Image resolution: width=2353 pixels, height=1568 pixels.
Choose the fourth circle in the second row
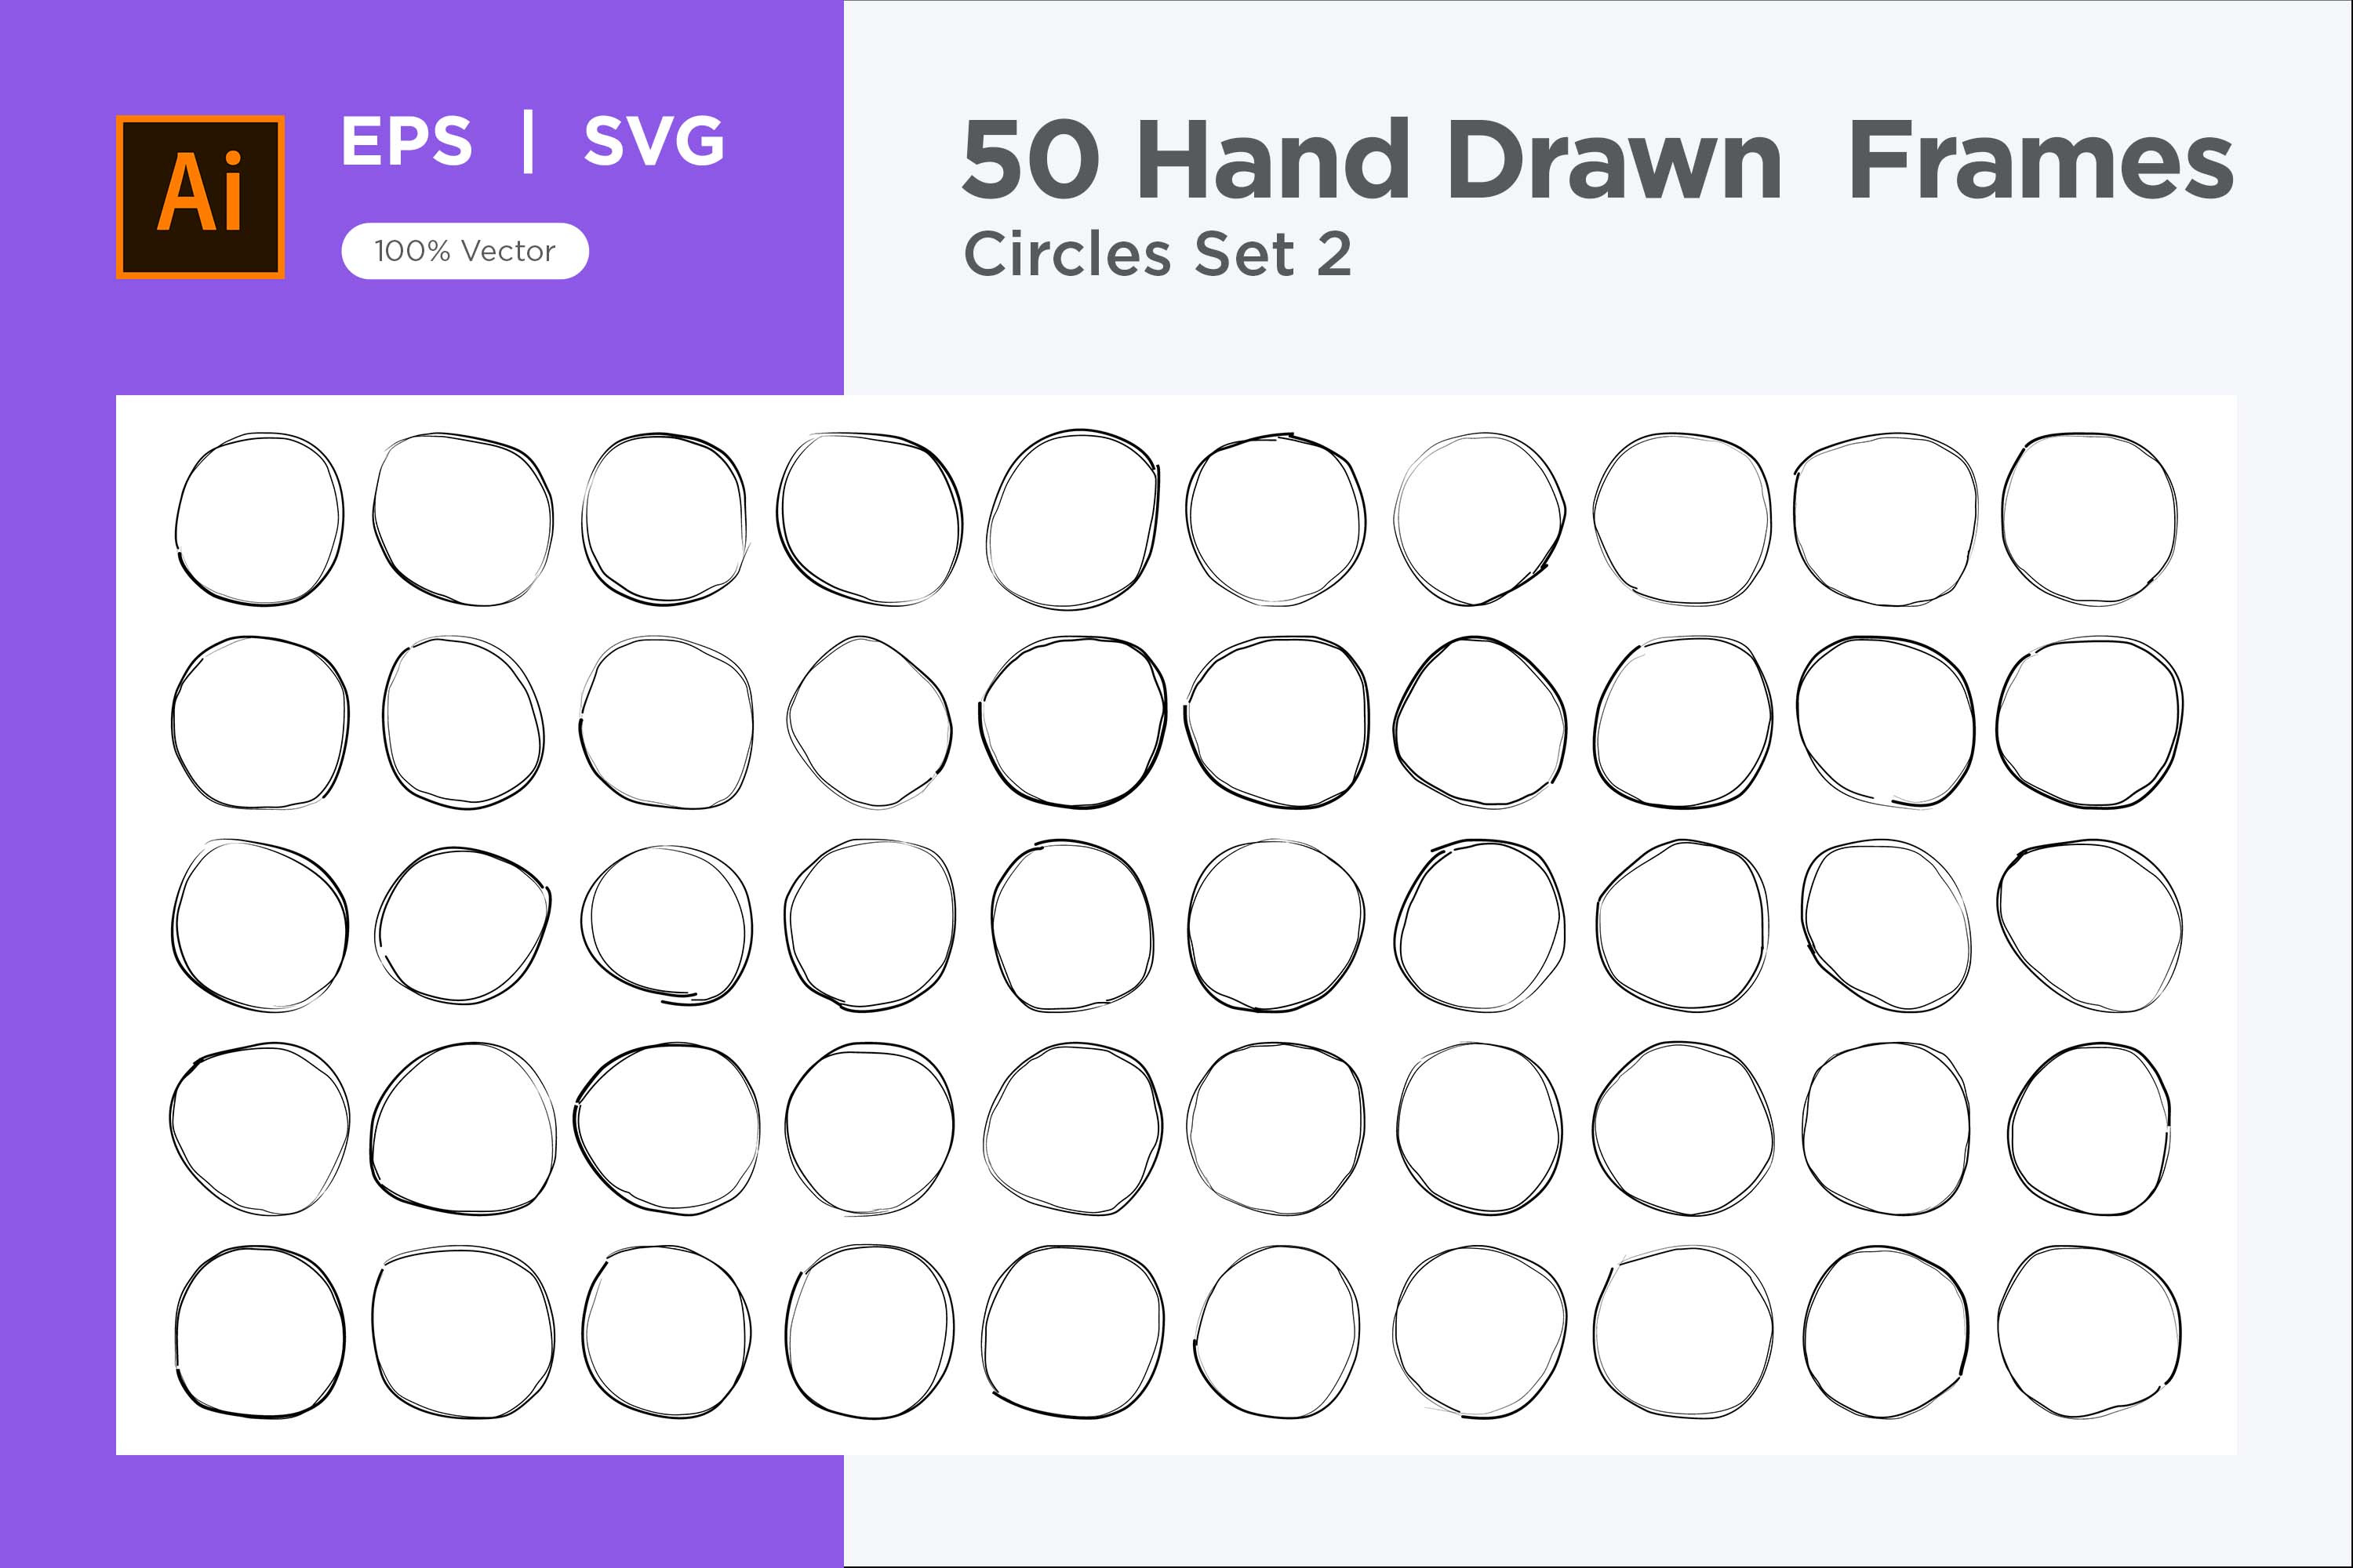pyautogui.click(x=869, y=722)
